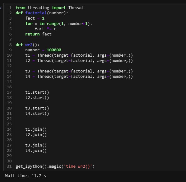Click the 't3.join()' line

pyautogui.click(x=36, y=145)
